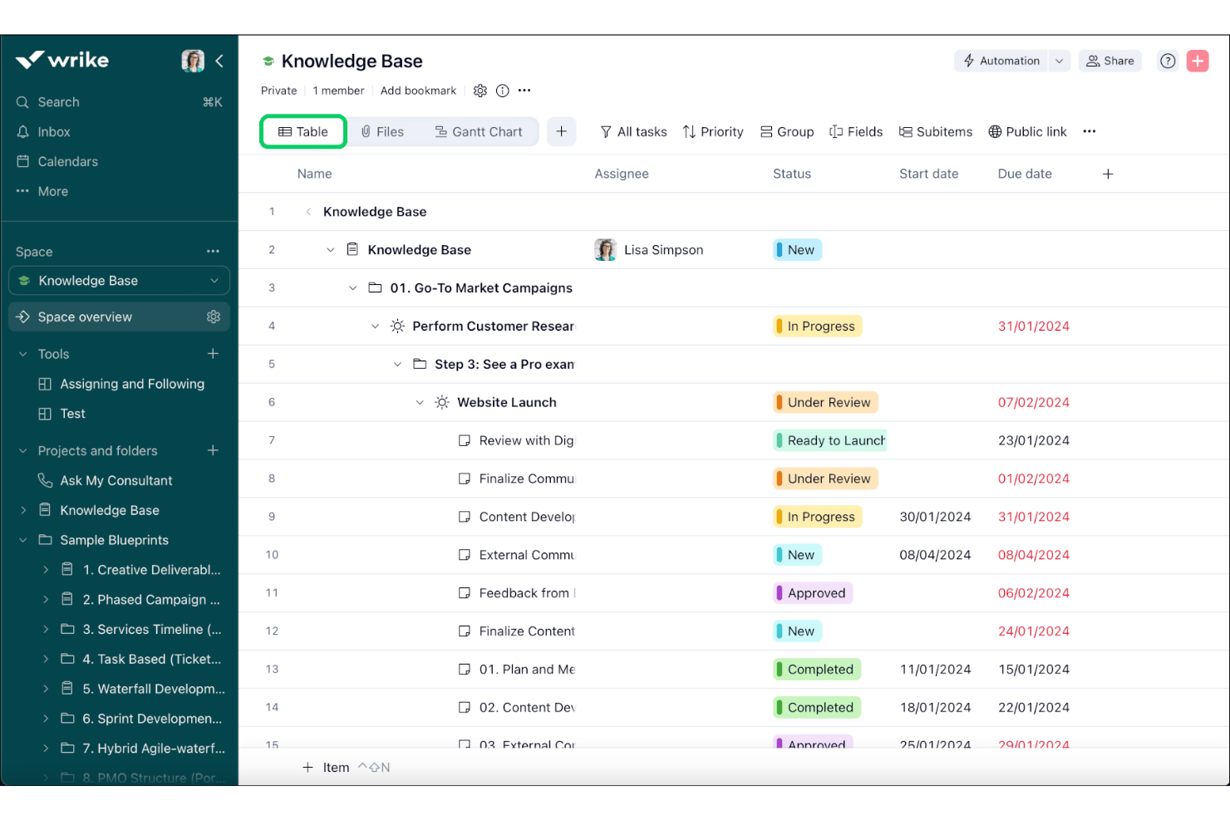
Task: Click due date 06/02/2024
Action: (1034, 593)
